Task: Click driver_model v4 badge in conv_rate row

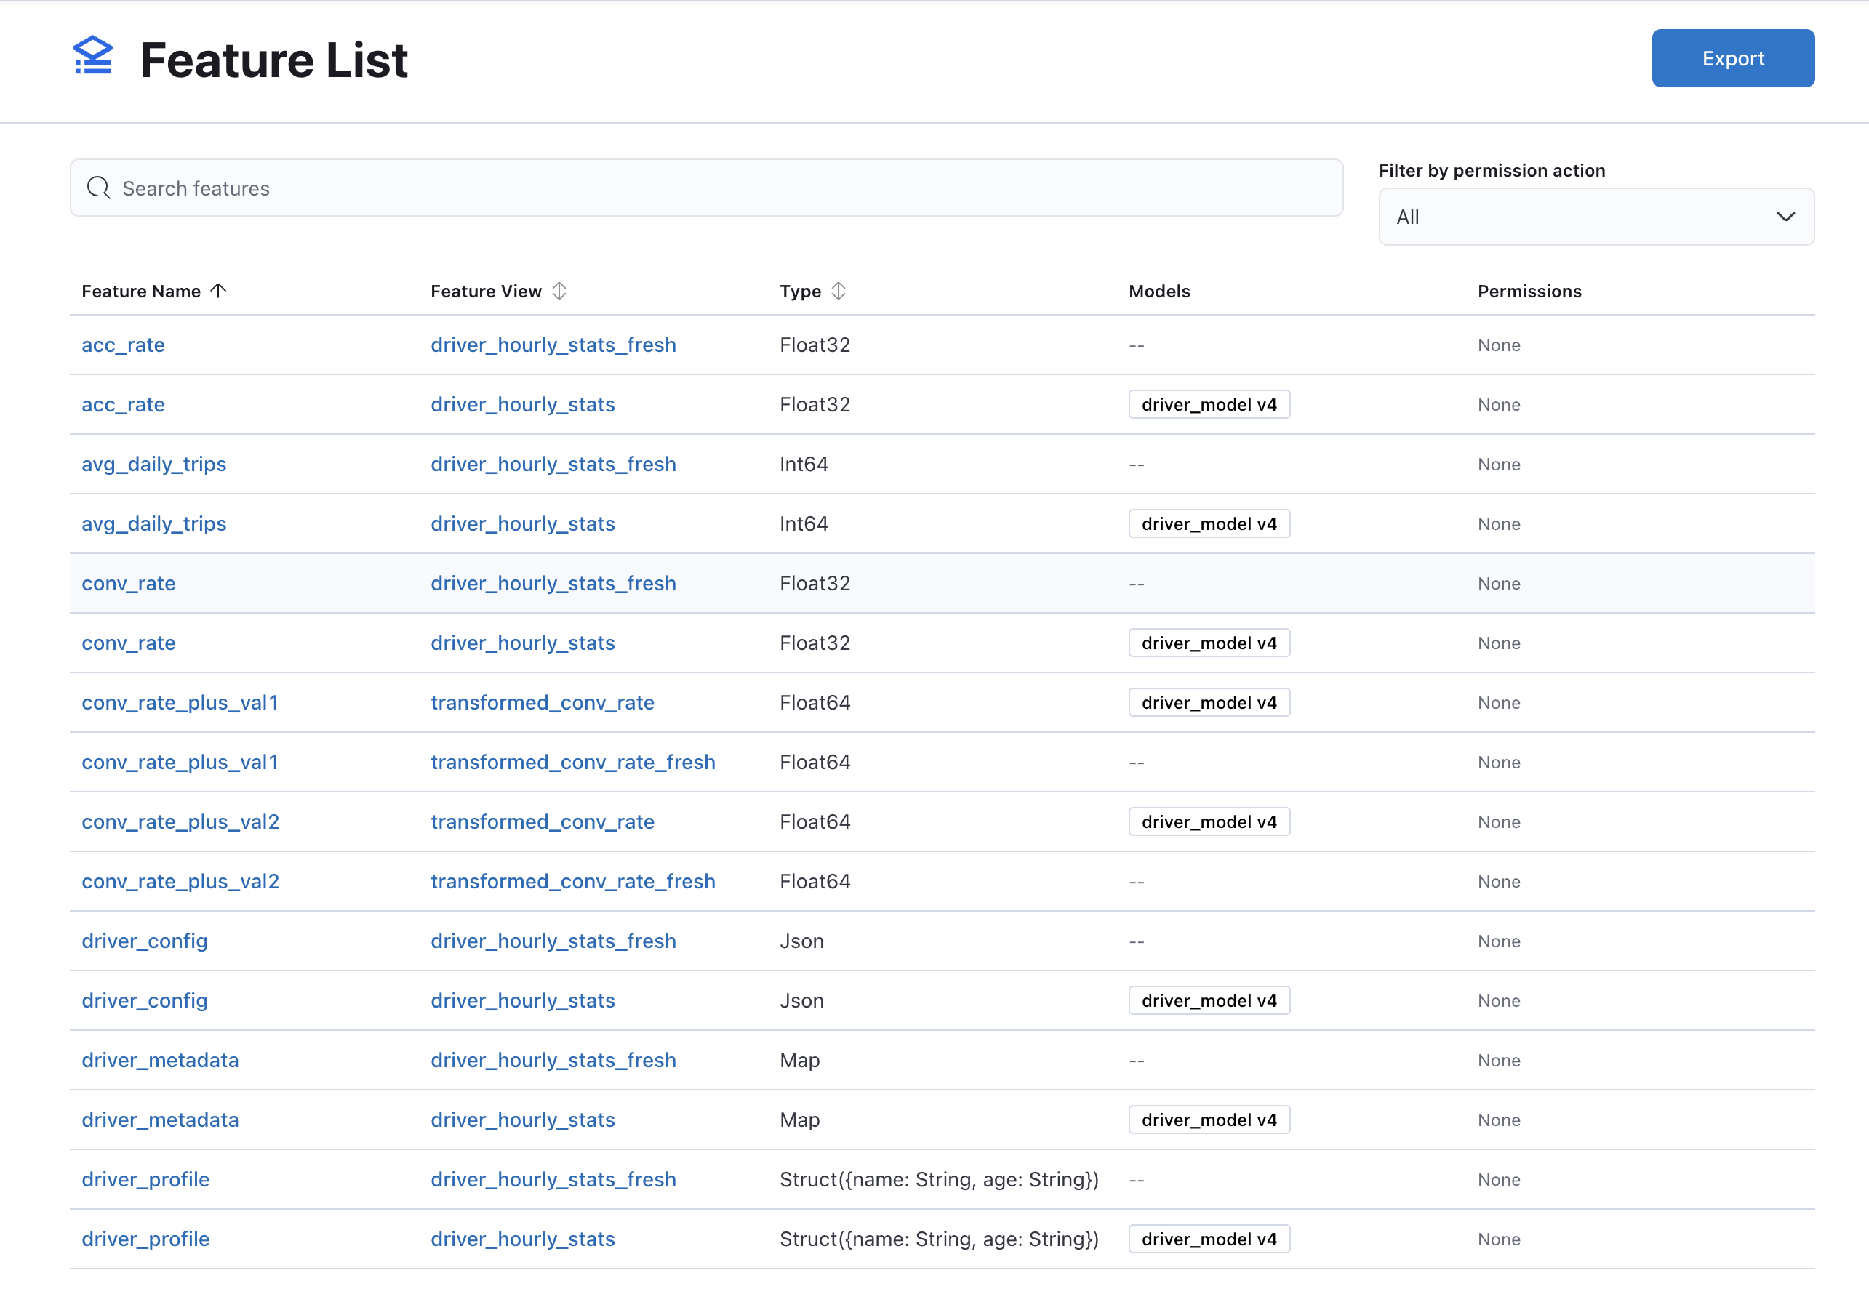Action: pos(1209,643)
